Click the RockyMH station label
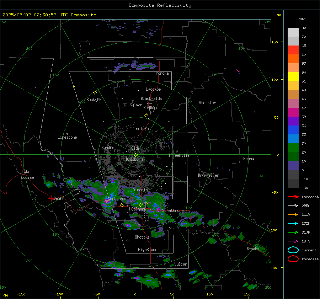320x299 pixels. coord(94,100)
